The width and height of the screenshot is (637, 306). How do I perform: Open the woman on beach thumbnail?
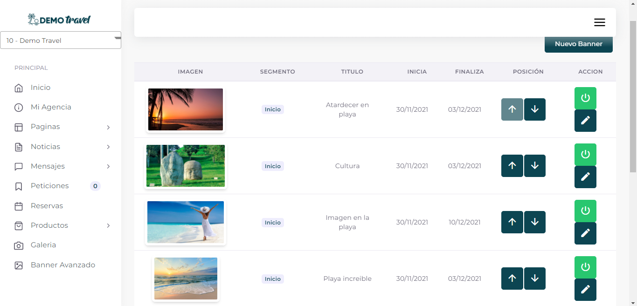(x=186, y=222)
